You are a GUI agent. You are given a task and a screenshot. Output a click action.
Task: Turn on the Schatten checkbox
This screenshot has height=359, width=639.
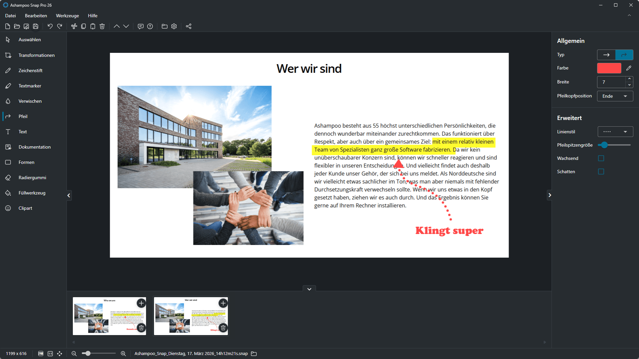pos(601,172)
